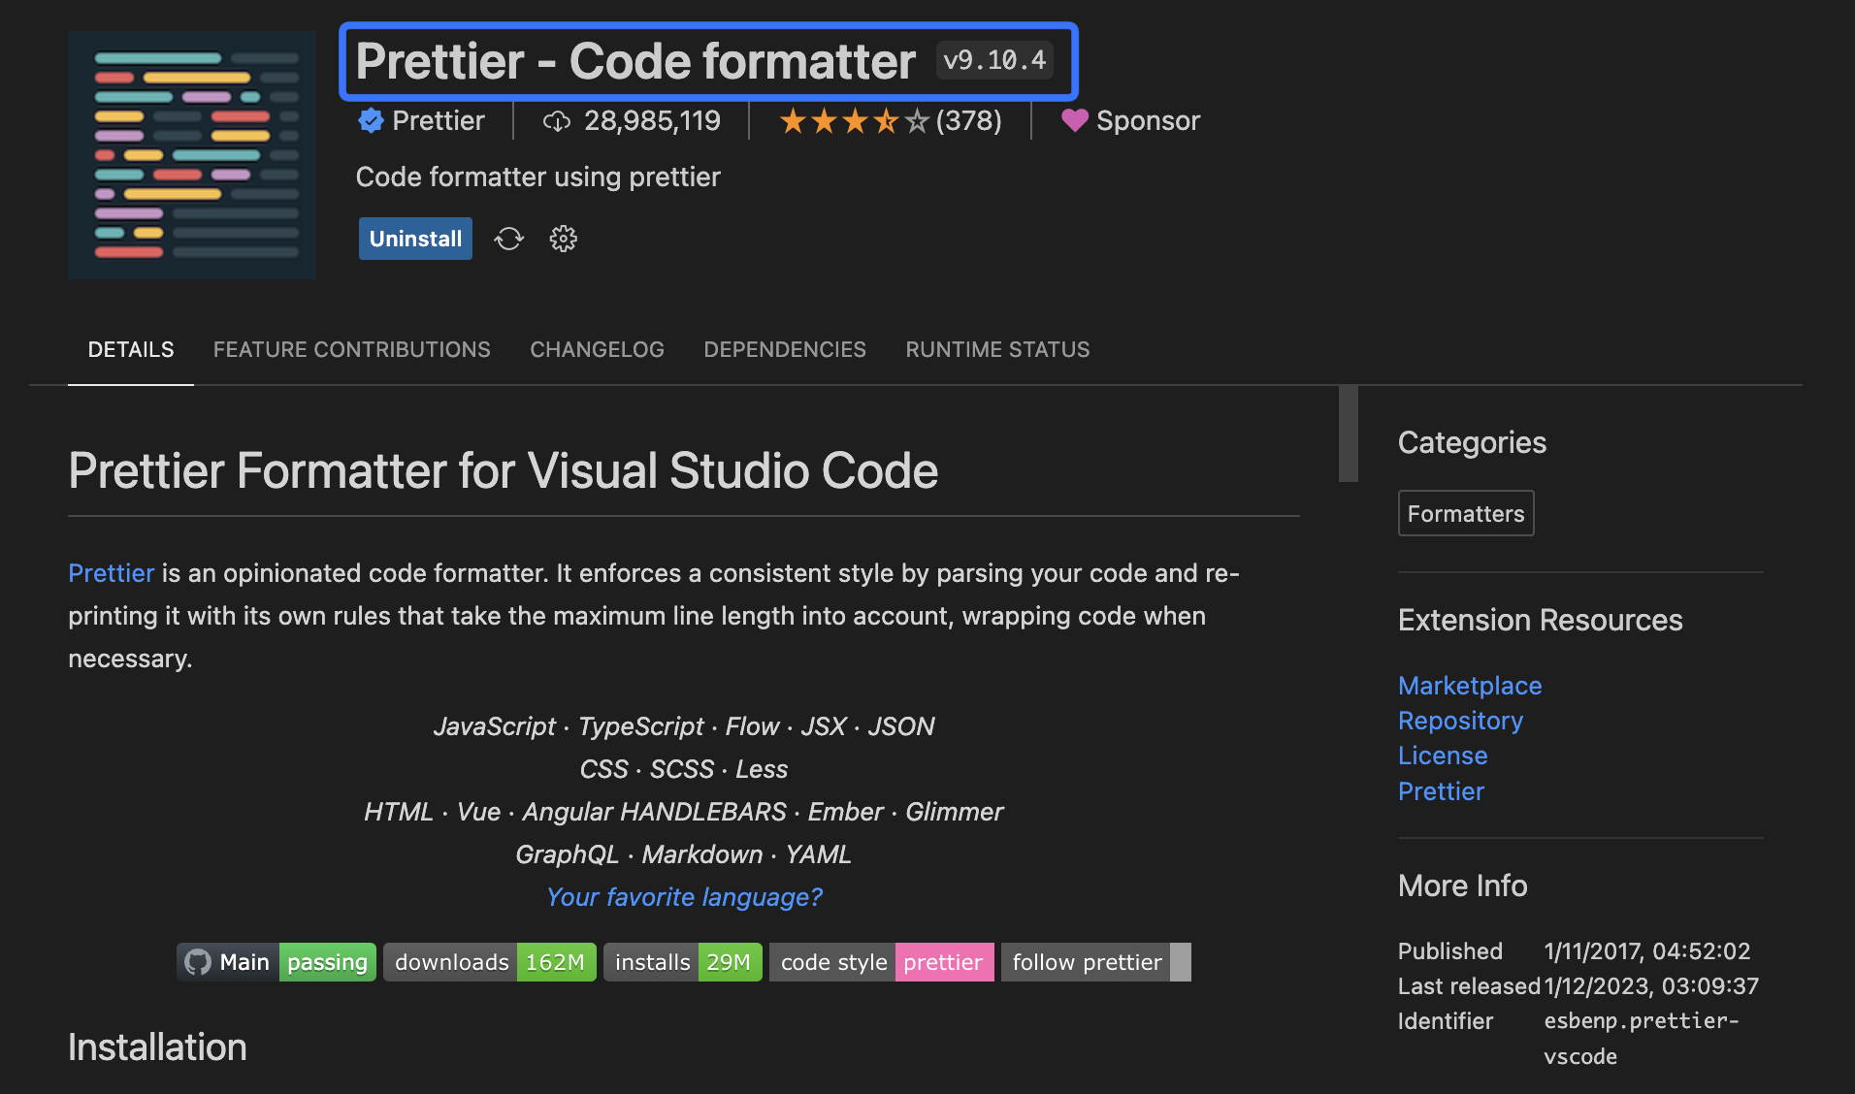Open the Repository resource link
Viewport: 1855px width, 1094px height.
pos(1460,721)
